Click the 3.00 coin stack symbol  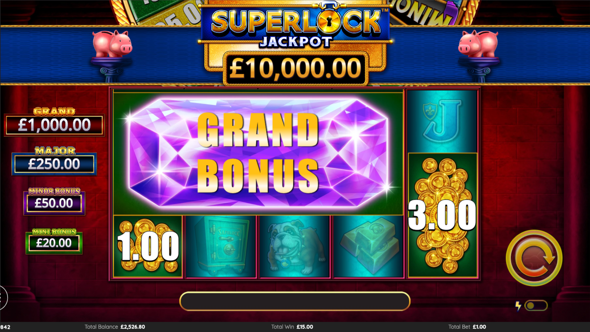tap(442, 215)
